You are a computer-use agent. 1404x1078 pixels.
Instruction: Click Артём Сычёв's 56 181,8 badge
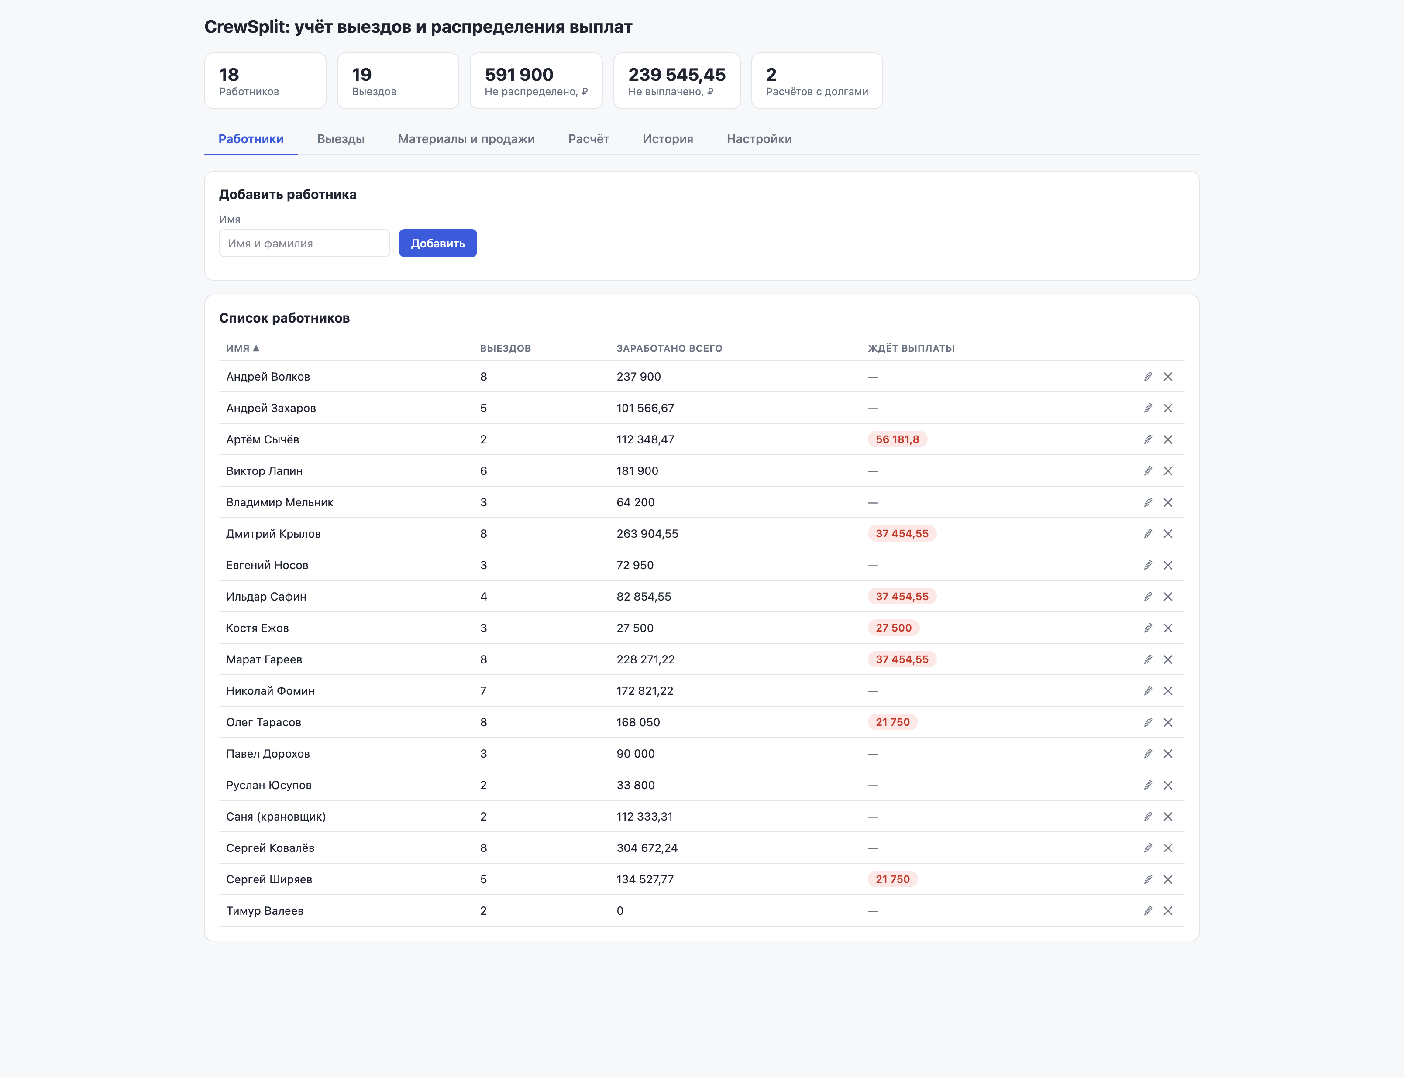point(897,439)
